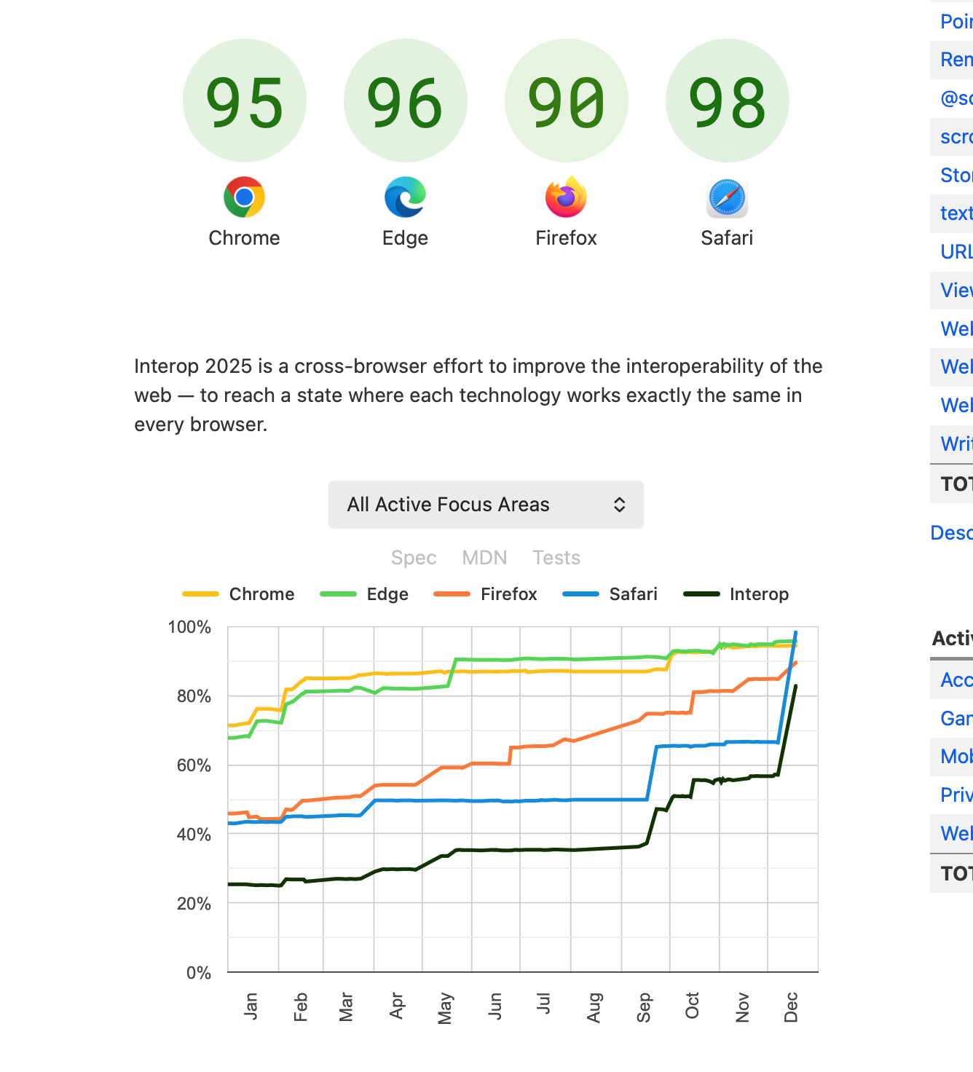Viewport: 973px width, 1072px height.
Task: Open the All Active Focus Areas dropdown
Action: point(485,505)
